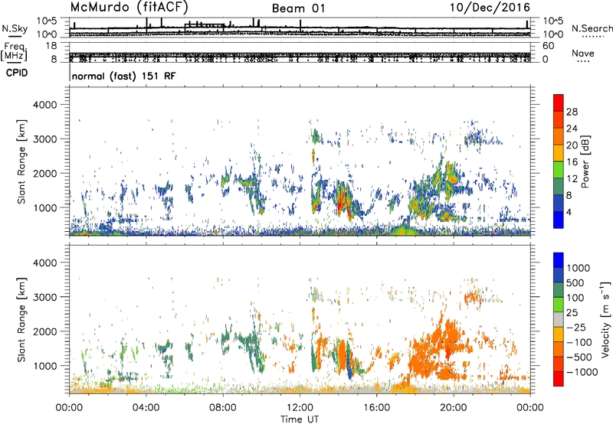Screen dimensions: 613x424
Task: Click velocity colorbar value 1000
Action: pos(579,268)
